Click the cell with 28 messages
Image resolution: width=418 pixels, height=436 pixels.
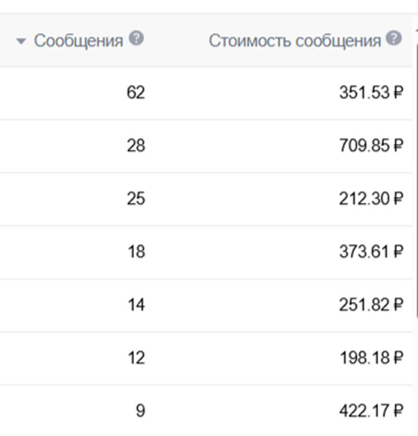[135, 145]
